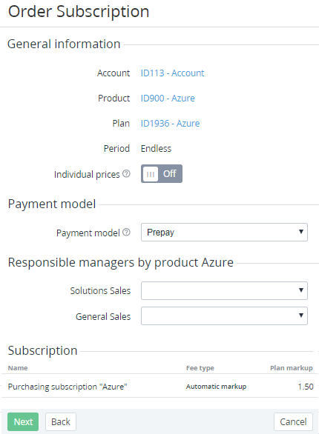
Task: Click the Payment model help icon
Action: pyautogui.click(x=126, y=233)
